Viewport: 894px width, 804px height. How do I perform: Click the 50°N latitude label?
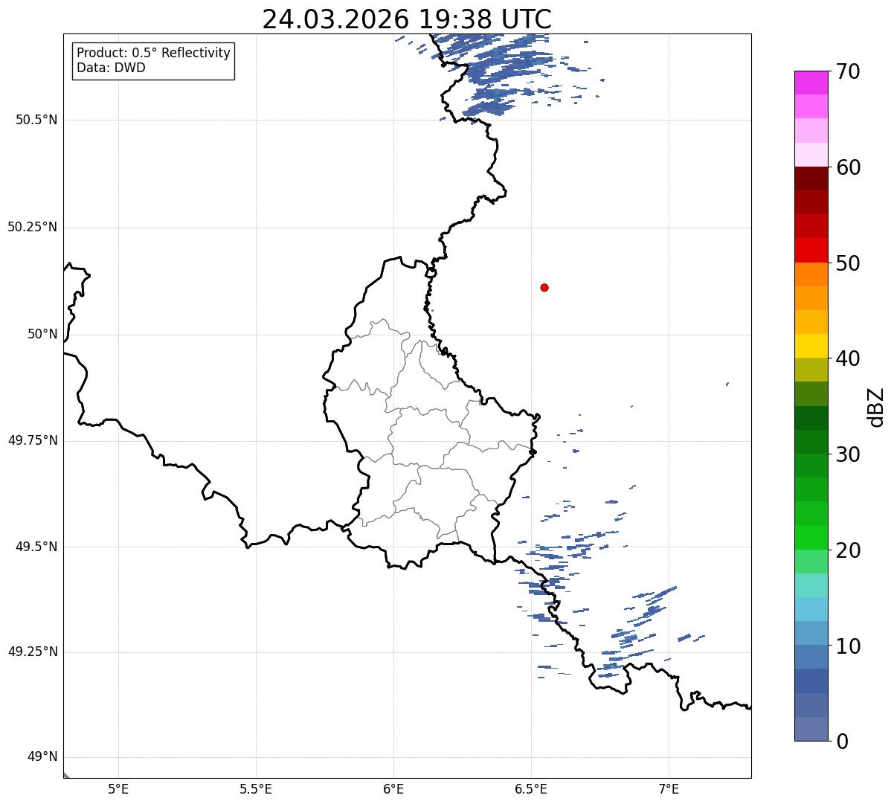point(42,334)
